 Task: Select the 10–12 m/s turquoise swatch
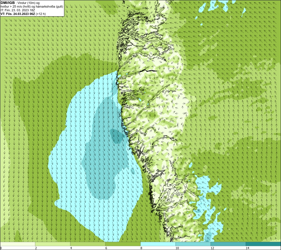coord(193,244)
